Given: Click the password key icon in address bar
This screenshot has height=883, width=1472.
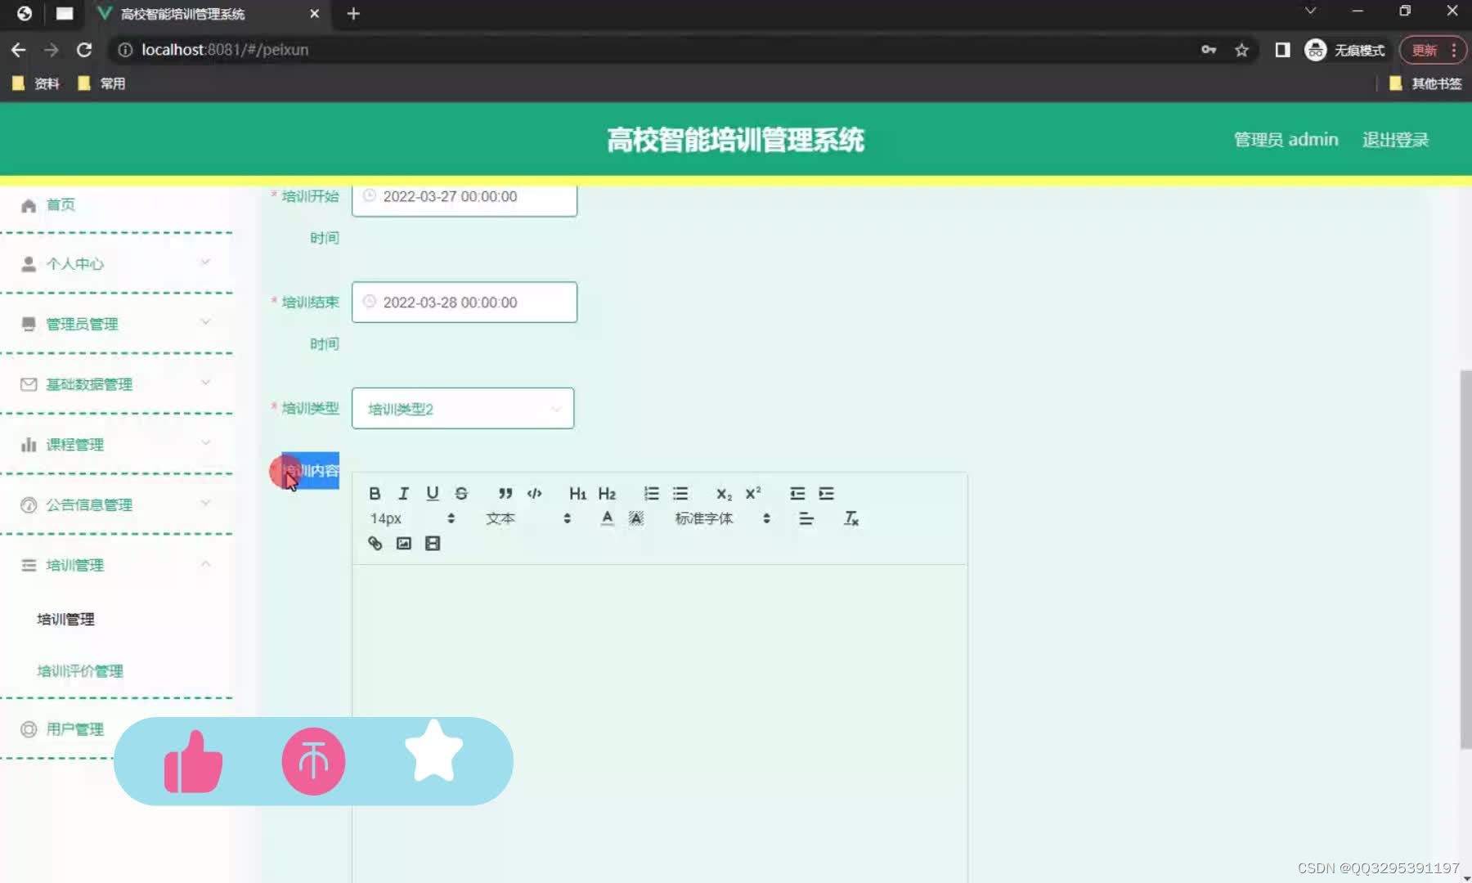Looking at the screenshot, I should (1209, 50).
